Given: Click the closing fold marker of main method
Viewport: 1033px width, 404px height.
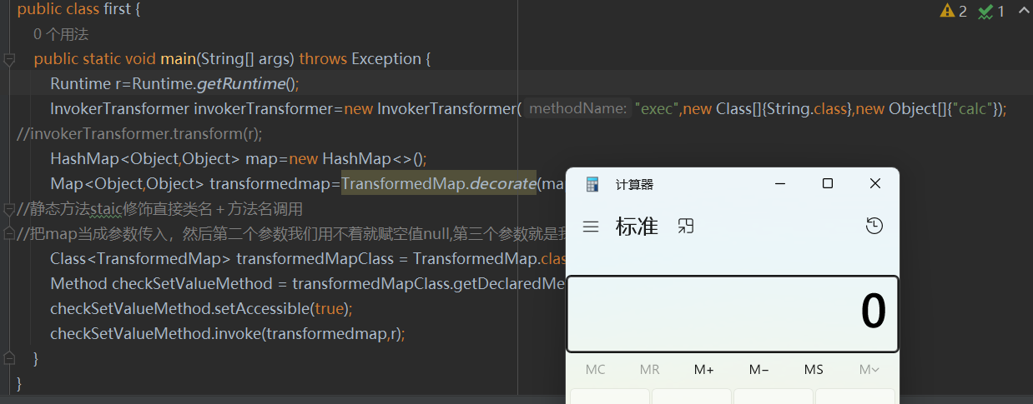Looking at the screenshot, I should coord(9,359).
